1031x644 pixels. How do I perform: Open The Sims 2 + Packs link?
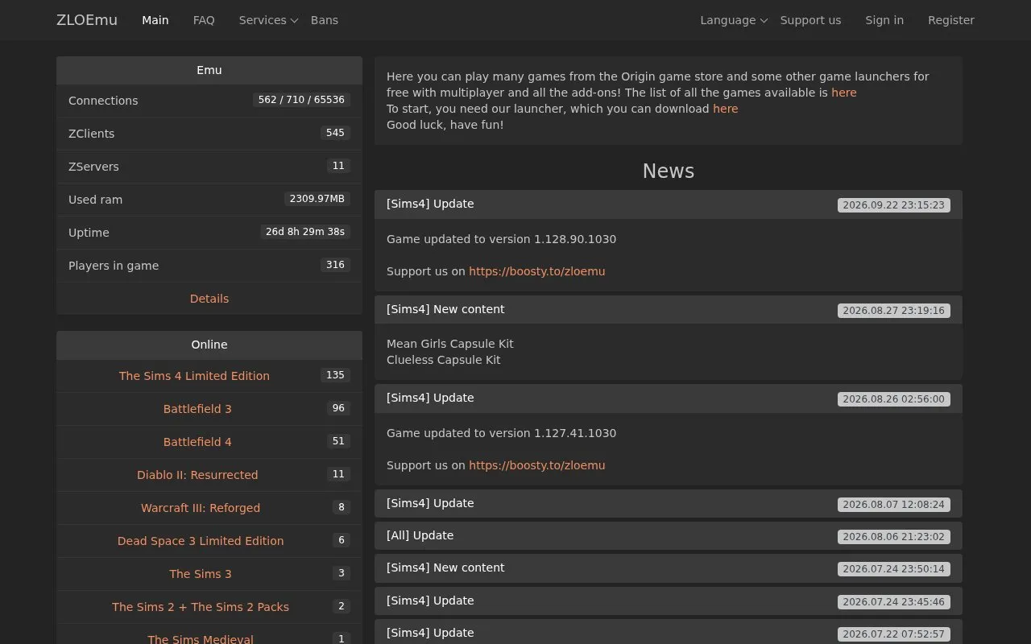tap(201, 607)
